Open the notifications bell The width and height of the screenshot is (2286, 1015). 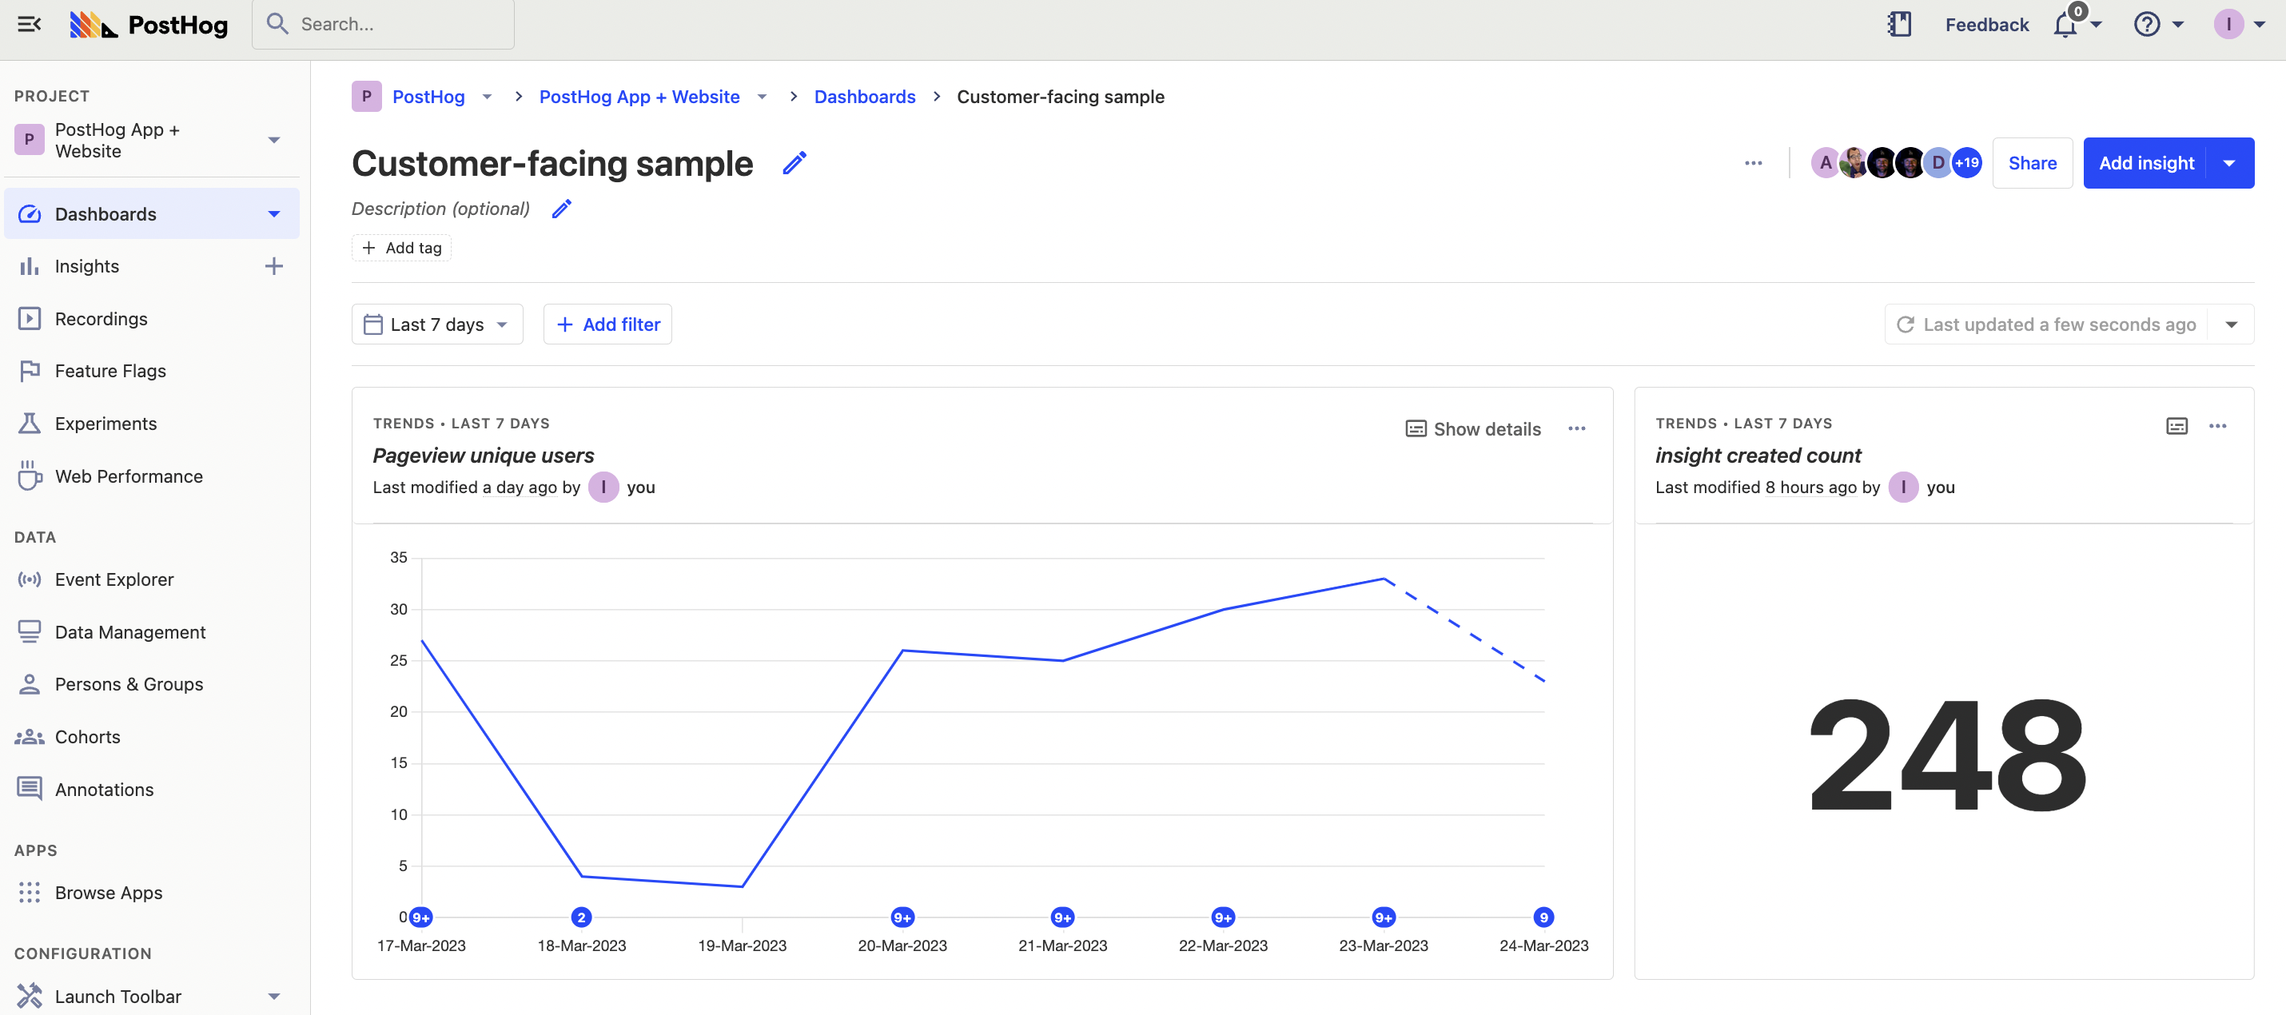[2065, 25]
